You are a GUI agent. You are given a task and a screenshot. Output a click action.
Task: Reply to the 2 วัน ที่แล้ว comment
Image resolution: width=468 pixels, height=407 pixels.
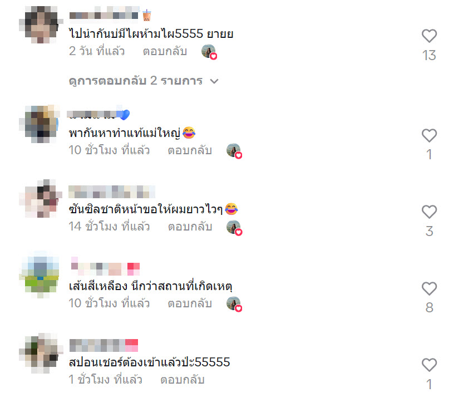coord(165,51)
